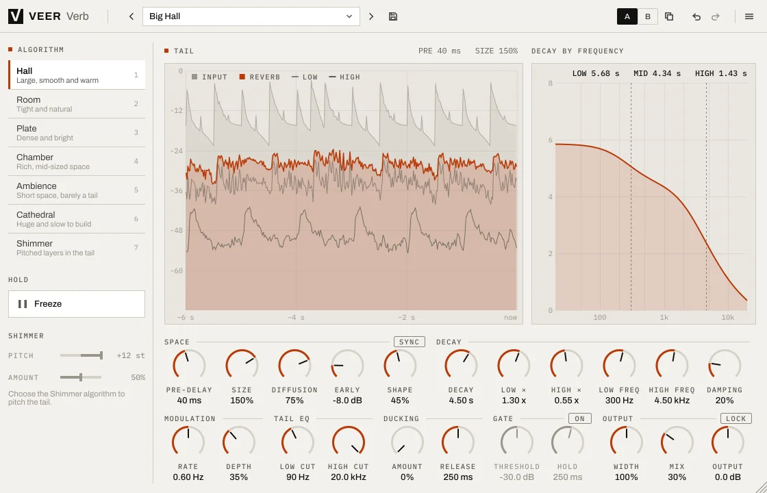Switch to state B

(x=648, y=16)
